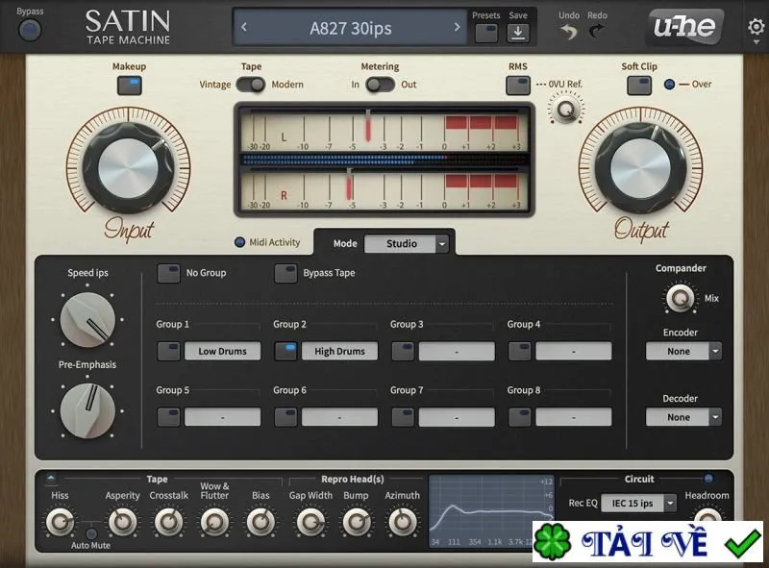Click the Wow & Flutter knob

(214, 522)
